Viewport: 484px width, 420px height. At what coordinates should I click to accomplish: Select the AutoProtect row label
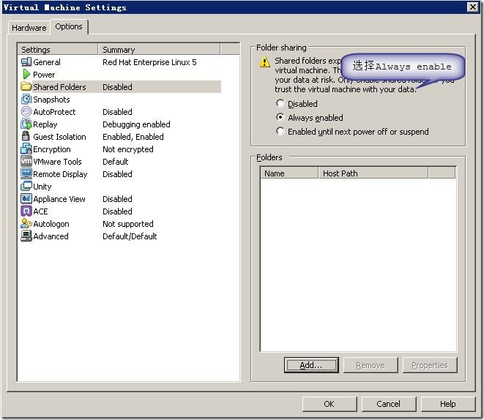(54, 112)
